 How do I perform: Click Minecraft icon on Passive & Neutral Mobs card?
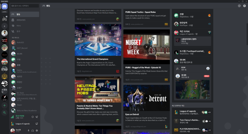click(x=117, y=121)
